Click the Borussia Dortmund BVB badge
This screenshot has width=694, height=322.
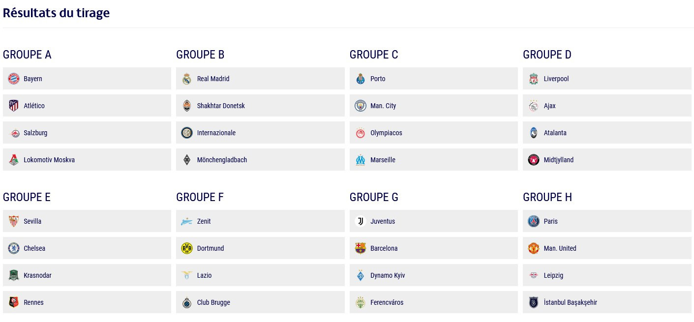coord(187,248)
